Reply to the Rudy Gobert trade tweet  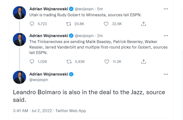click(x=32, y=24)
